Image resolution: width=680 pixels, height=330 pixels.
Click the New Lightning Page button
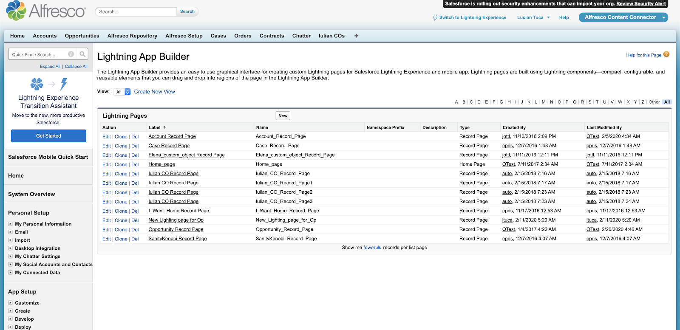click(283, 116)
